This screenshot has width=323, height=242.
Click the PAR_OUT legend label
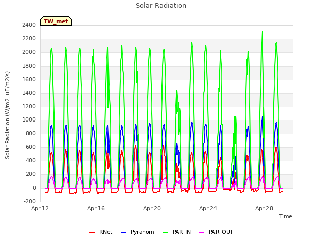pyautogui.click(x=221, y=232)
